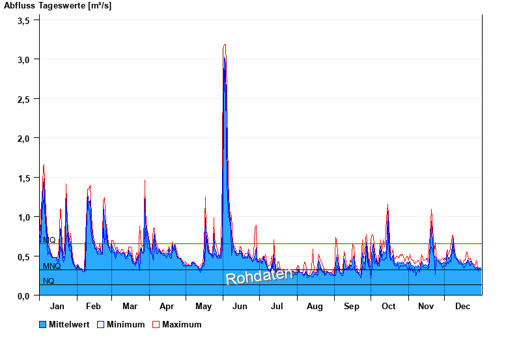Click the Rohdaten watermark text

(x=259, y=277)
